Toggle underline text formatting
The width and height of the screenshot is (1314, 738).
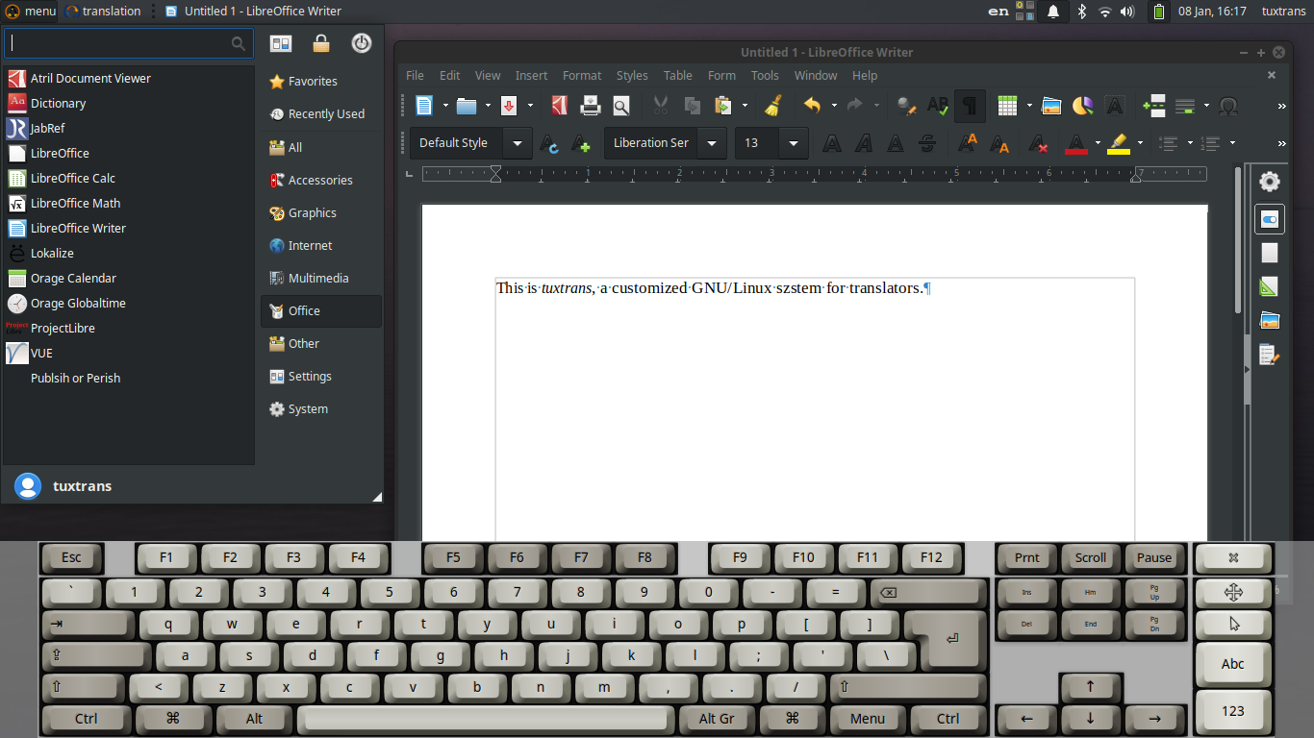point(896,143)
